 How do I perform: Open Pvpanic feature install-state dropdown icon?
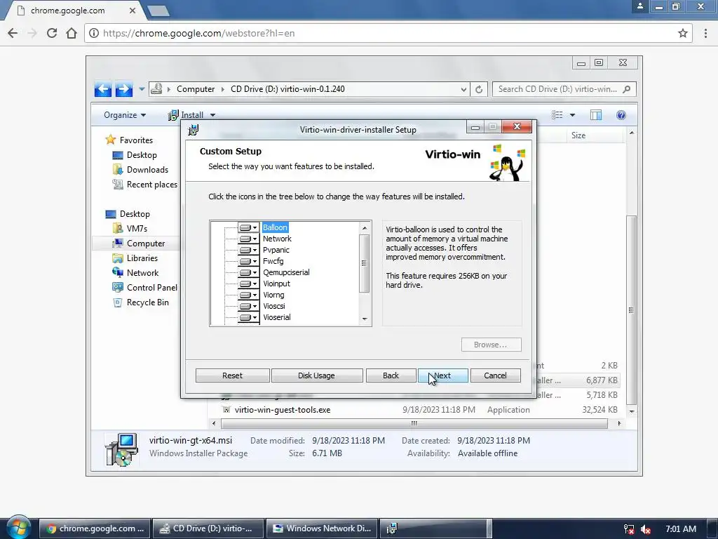tap(249, 251)
